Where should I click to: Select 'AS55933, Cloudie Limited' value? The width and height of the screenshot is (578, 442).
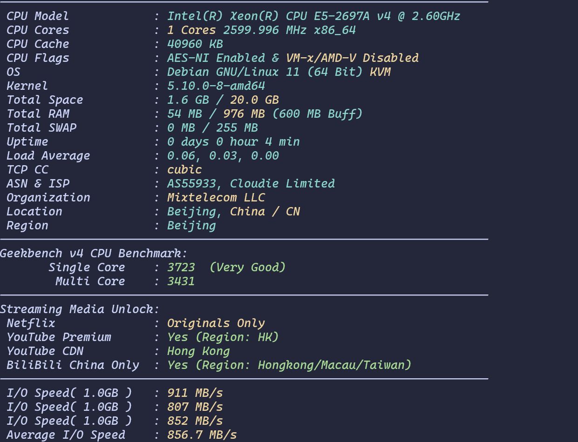point(251,184)
